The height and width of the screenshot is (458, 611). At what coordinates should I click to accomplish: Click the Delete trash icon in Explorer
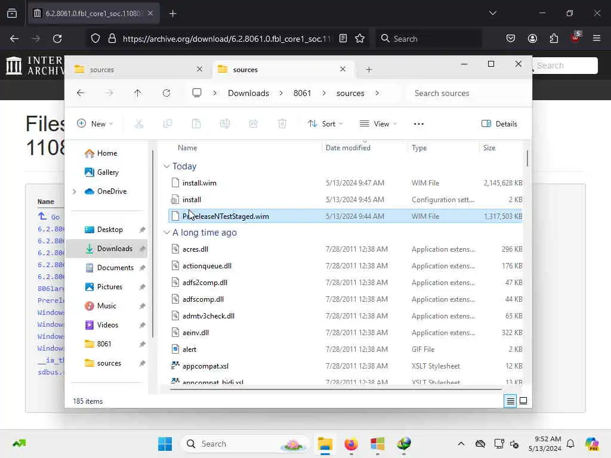pos(282,124)
